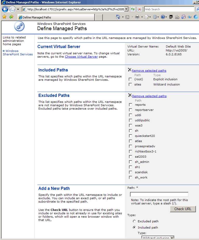Select the sal2003 path checkbox
The image size is (199, 240).
131,157
